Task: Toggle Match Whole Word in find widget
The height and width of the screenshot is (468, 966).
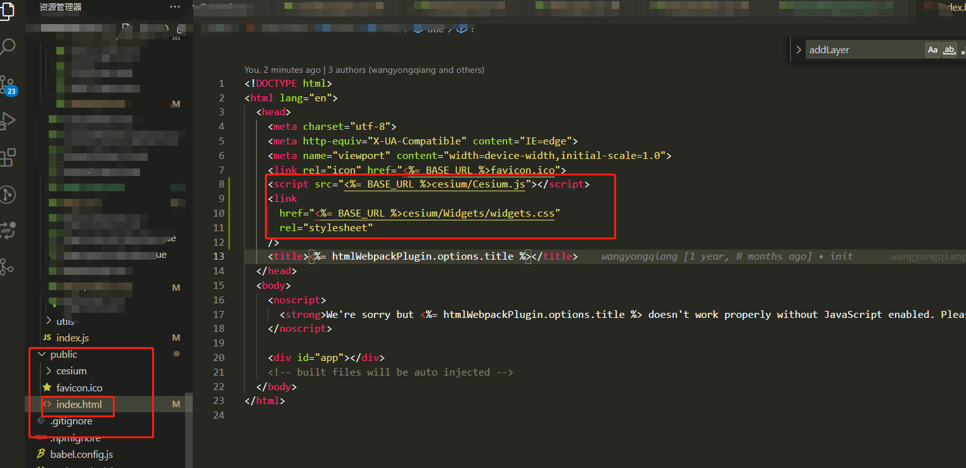Action: click(949, 50)
